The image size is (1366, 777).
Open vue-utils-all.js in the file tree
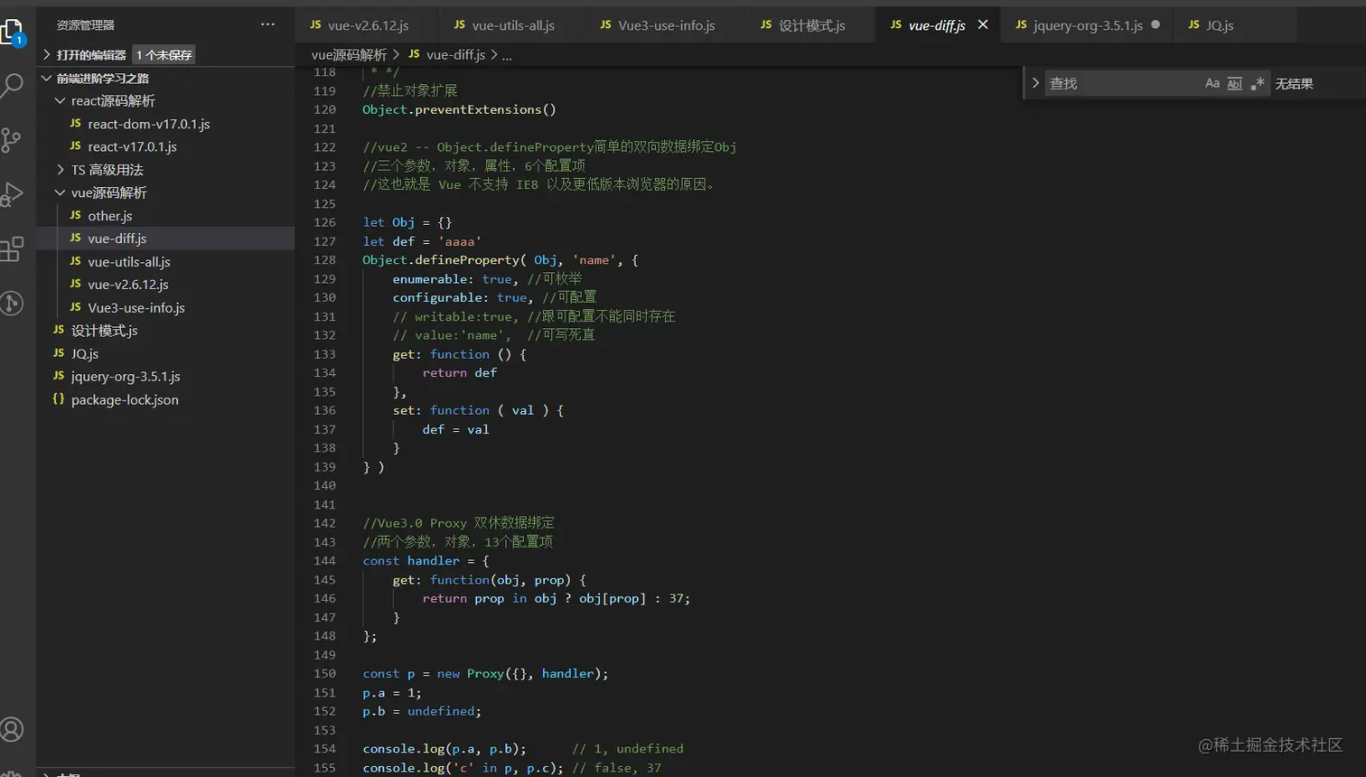(x=128, y=262)
